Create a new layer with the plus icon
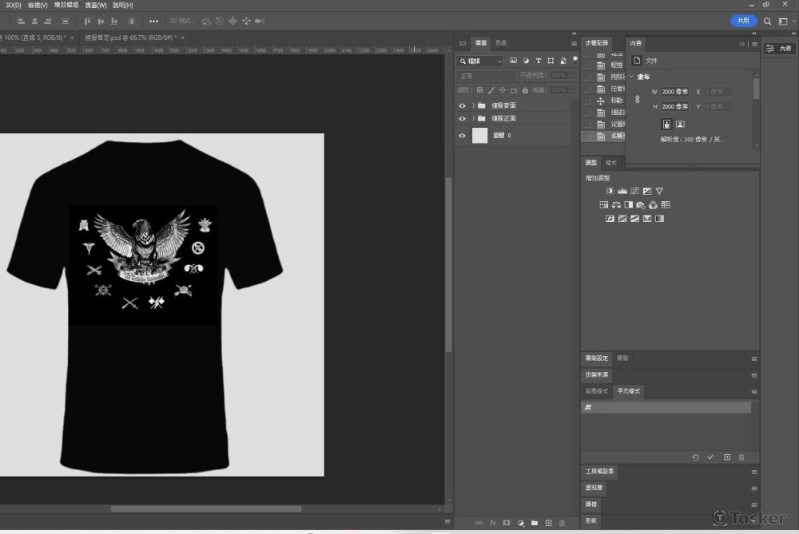Image resolution: width=799 pixels, height=534 pixels. click(x=548, y=523)
